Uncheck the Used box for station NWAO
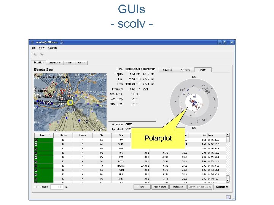This screenshot has height=205, width=274. 36,166
